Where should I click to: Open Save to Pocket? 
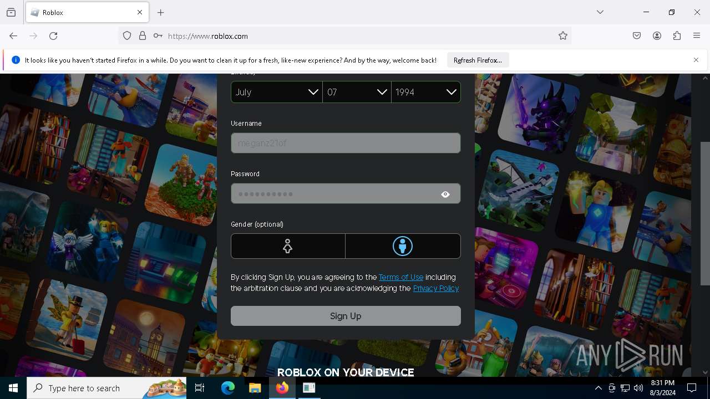[x=637, y=36]
